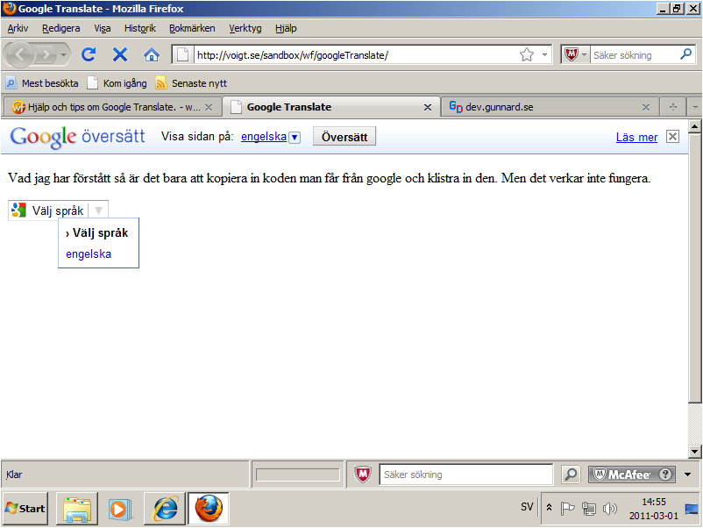This screenshot has width=703, height=528.
Task: Open the Kom igång bookmark
Action: click(x=117, y=83)
